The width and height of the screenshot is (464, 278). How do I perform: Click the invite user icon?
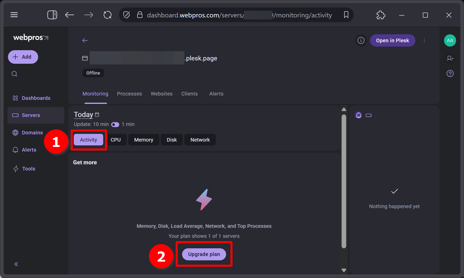(450, 58)
